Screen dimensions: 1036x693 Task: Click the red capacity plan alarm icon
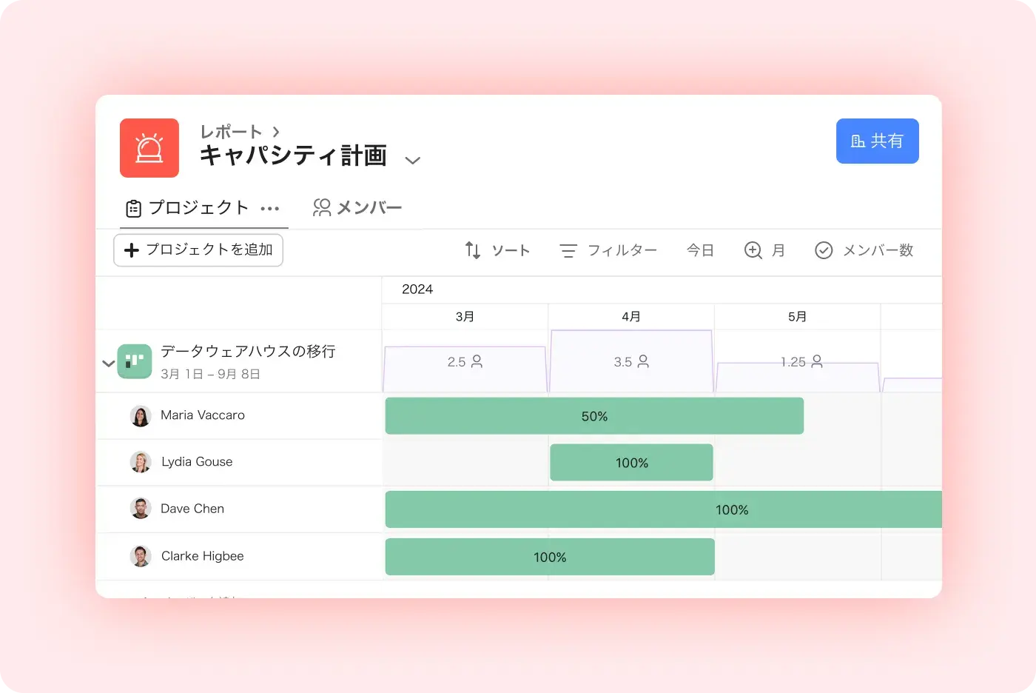coord(149,148)
